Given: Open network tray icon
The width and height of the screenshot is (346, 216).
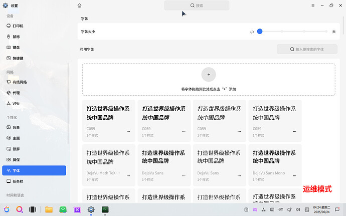Looking at the screenshot, I should 263,209.
